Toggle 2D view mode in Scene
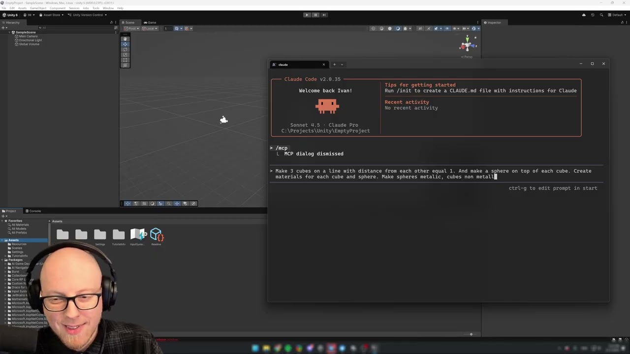 (x=420, y=29)
